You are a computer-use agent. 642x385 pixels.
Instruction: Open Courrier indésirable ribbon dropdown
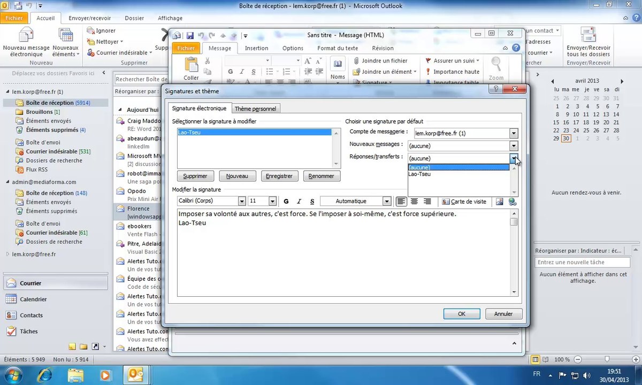(x=121, y=53)
